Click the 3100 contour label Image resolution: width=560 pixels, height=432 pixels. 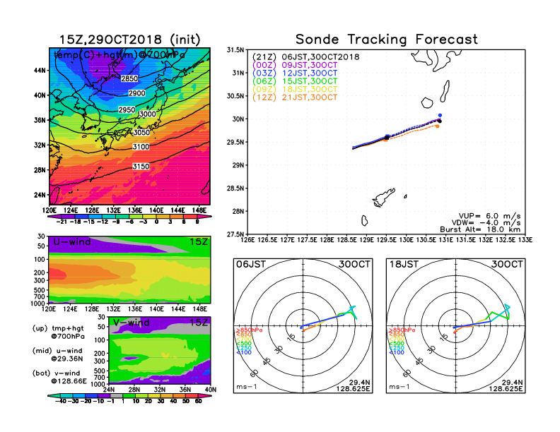[x=141, y=147]
